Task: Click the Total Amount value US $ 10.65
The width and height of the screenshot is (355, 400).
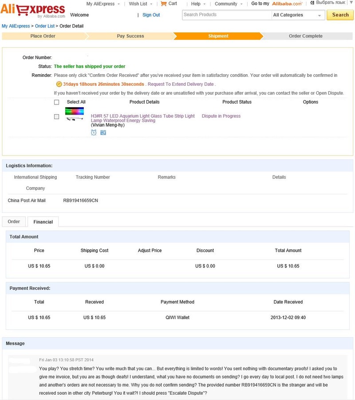Action: tap(288, 266)
